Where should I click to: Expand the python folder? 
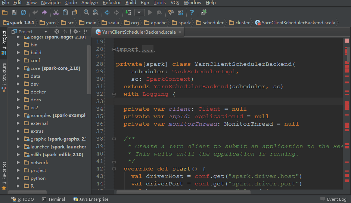[x=18, y=178]
